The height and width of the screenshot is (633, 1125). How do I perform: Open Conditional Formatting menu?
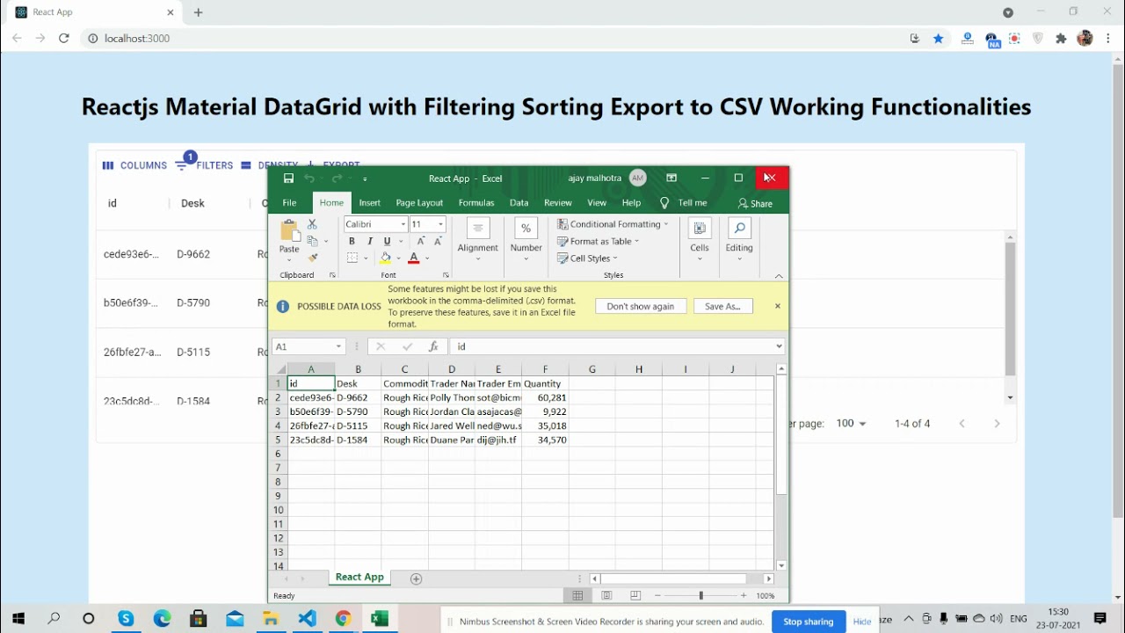[x=613, y=224]
